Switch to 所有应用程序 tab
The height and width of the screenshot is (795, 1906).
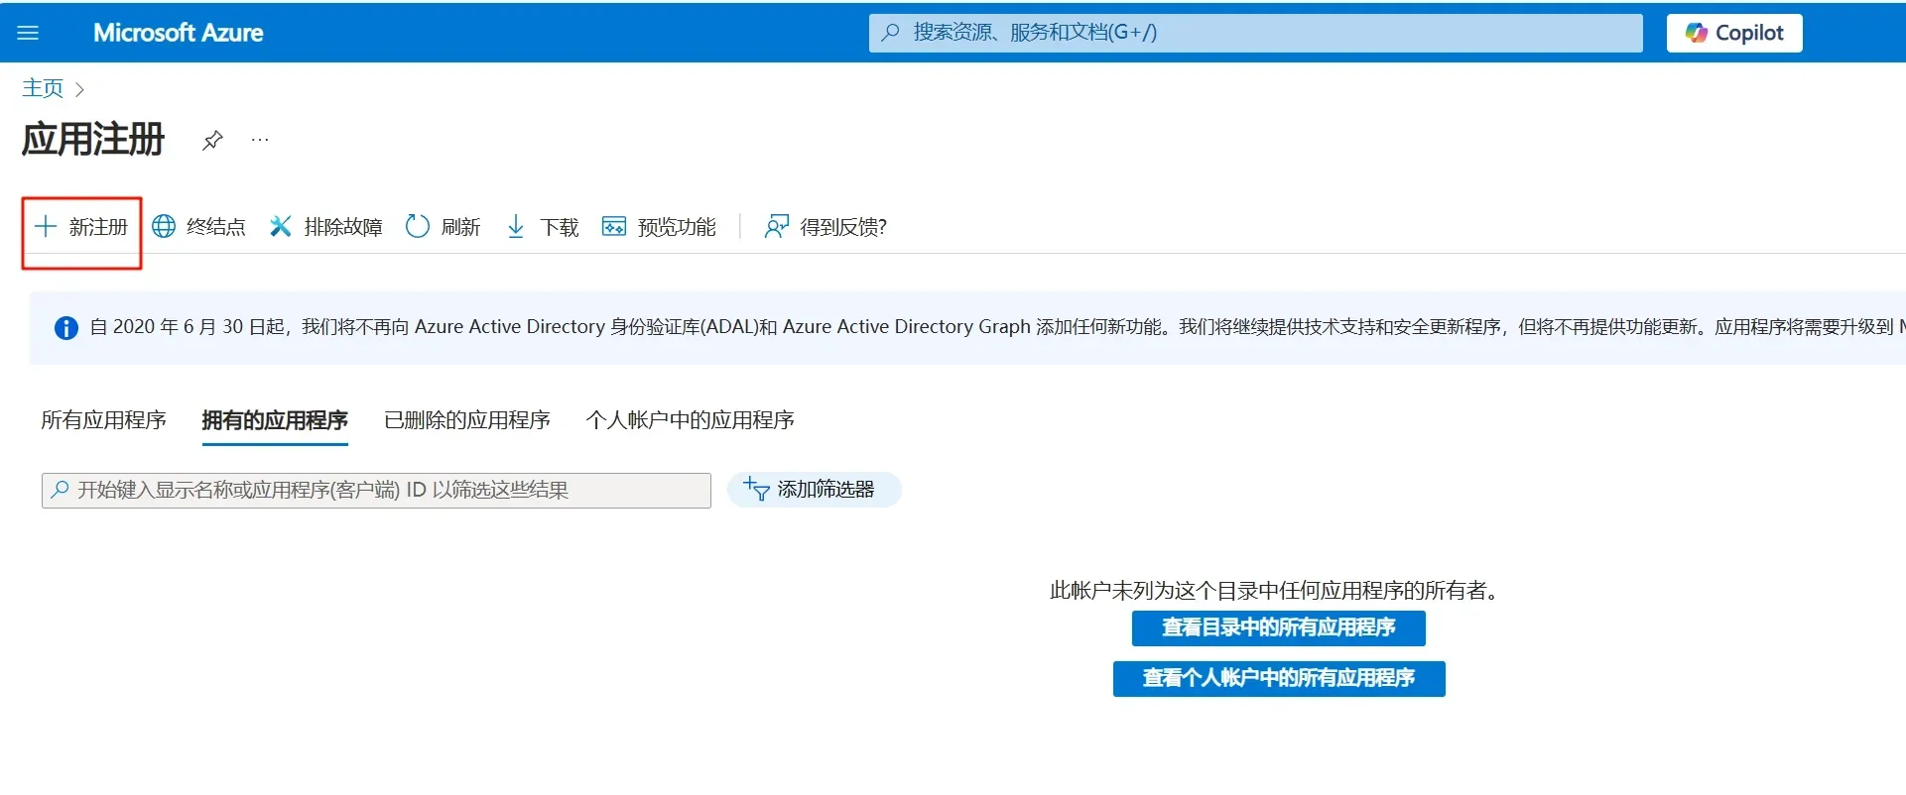pos(103,420)
